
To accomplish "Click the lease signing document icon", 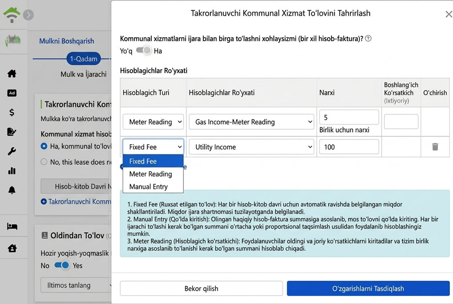I will coord(12,132).
